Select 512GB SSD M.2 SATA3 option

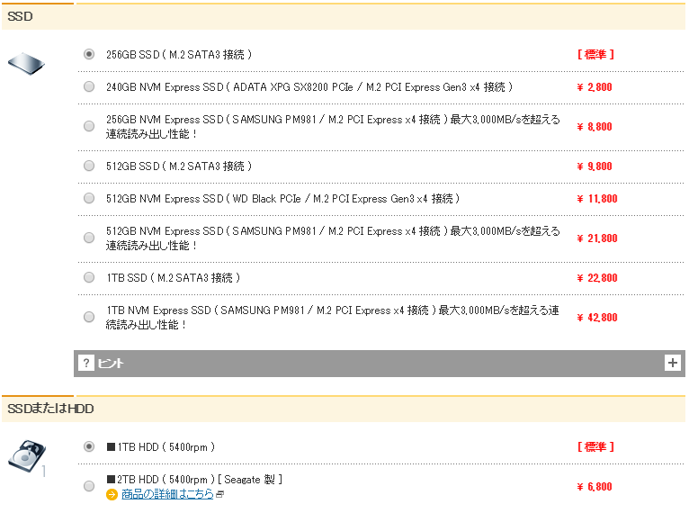89,166
